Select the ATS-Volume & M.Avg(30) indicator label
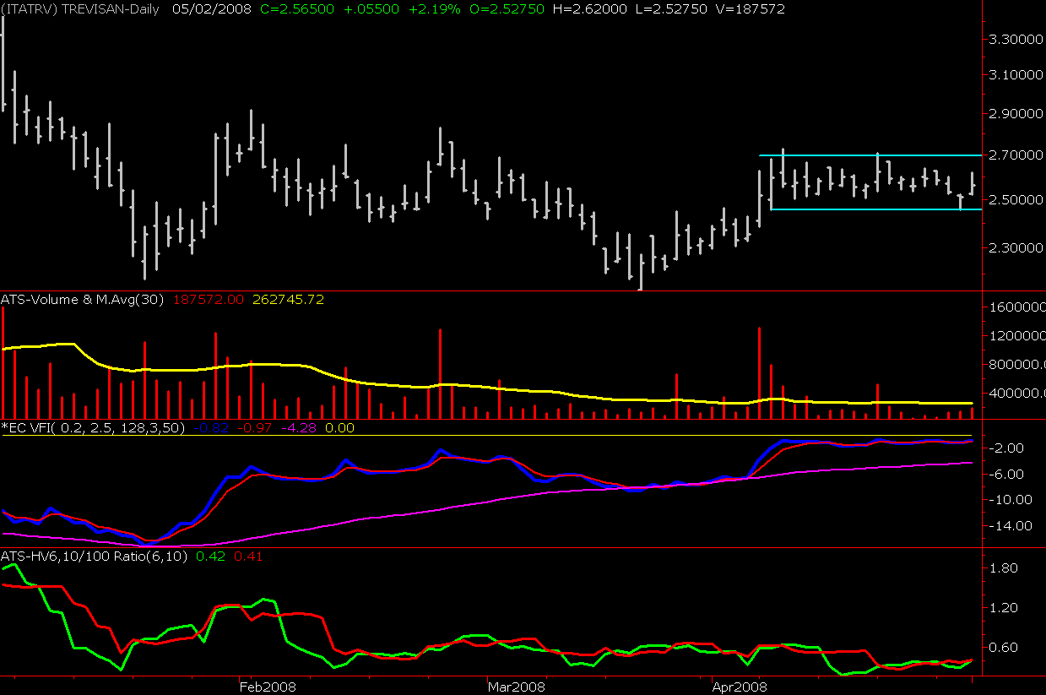The height and width of the screenshot is (695, 1046). pos(84,299)
